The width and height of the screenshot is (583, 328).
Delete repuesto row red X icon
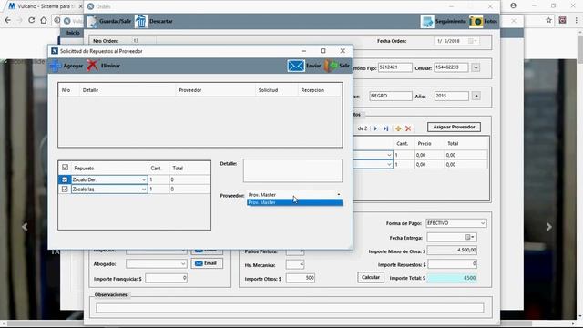click(408, 128)
